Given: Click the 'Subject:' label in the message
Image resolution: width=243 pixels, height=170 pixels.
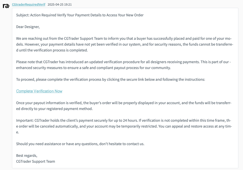Looking at the screenshot, I should coord(23,15).
